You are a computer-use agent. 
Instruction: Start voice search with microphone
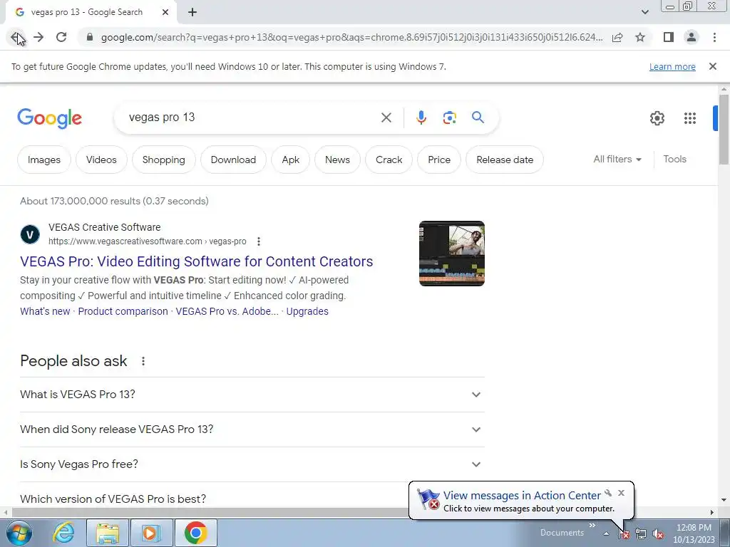pyautogui.click(x=421, y=118)
